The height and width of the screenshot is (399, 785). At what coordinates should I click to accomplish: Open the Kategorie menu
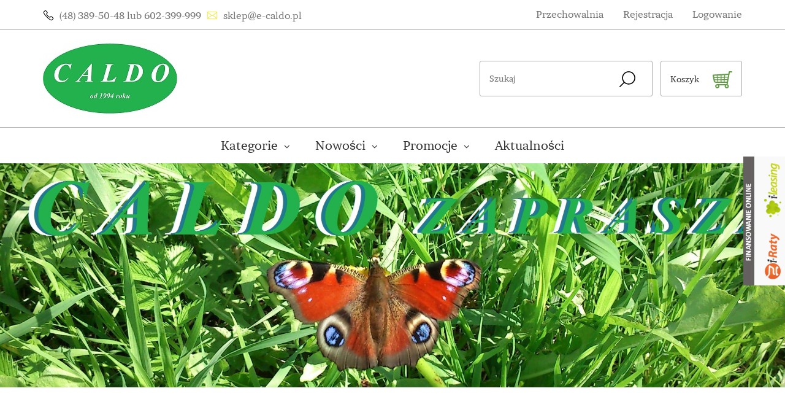tap(249, 145)
